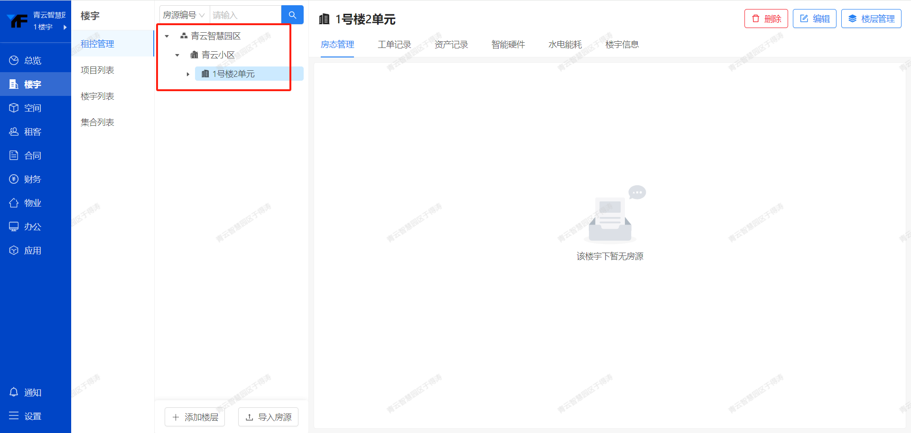
Task: Click the 请输入 search input field
Action: click(x=245, y=15)
